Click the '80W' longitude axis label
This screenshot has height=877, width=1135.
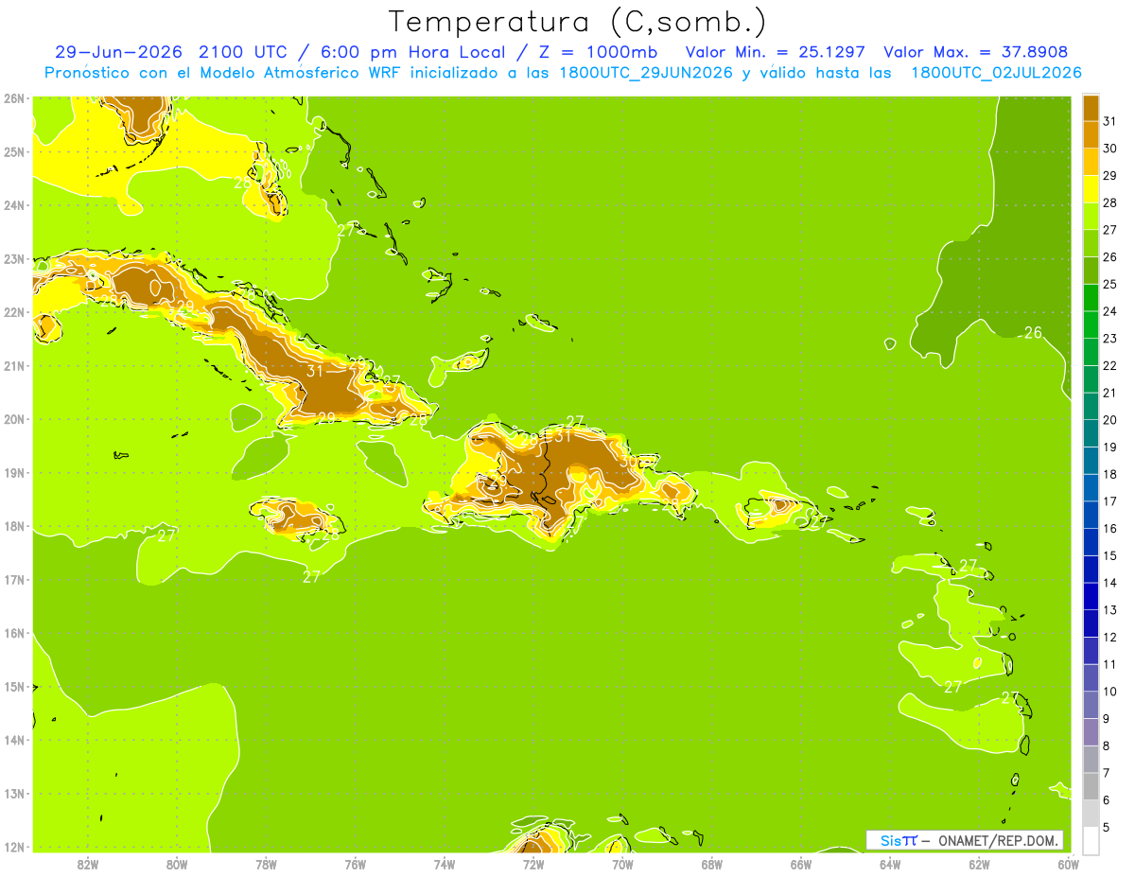[177, 864]
